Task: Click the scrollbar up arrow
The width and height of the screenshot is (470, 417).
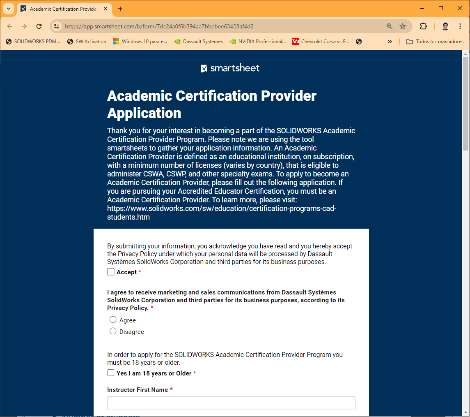Action: tap(465, 54)
